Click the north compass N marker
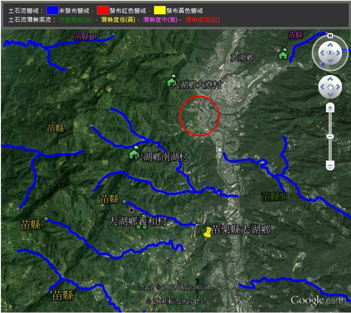The height and width of the screenshot is (313, 351). point(330,36)
